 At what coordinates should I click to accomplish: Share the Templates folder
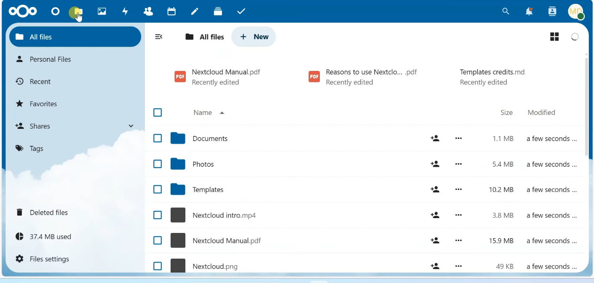[435, 190]
